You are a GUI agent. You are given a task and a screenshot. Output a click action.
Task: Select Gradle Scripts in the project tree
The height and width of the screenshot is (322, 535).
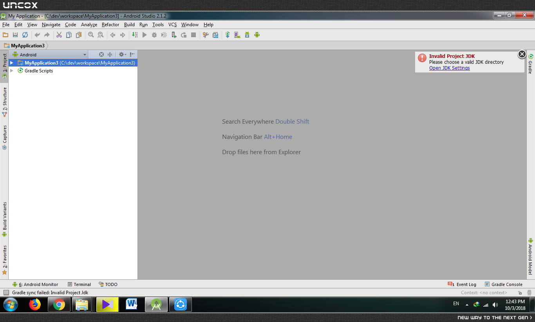coord(39,71)
